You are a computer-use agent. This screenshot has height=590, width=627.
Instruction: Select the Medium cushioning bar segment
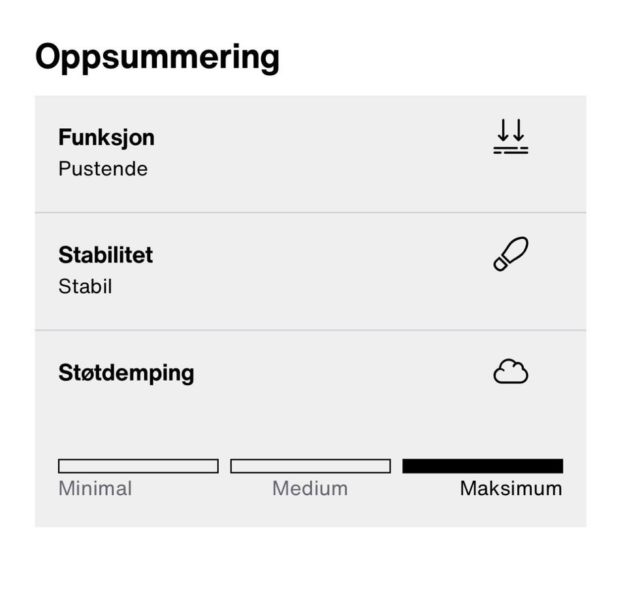[x=310, y=466]
